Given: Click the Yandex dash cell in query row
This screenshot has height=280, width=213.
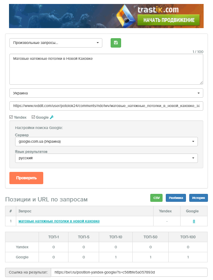Looking at the screenshot, I should point(167,221).
